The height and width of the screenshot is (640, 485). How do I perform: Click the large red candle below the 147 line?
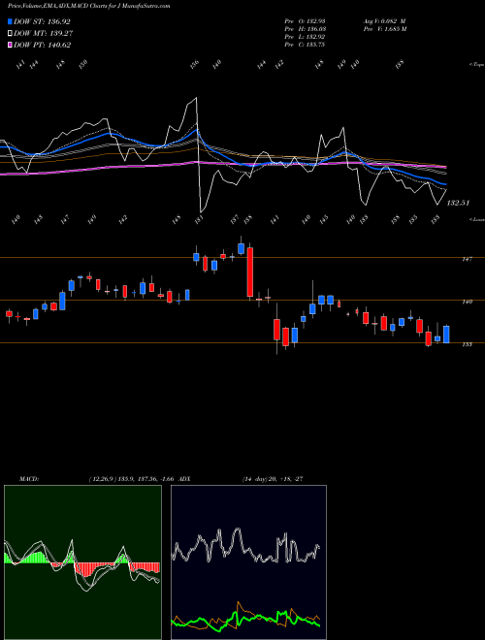point(250,272)
